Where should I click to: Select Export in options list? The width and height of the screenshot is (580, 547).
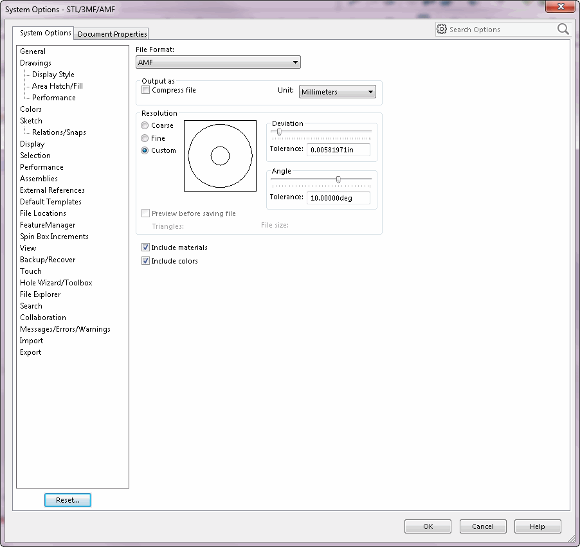30,352
